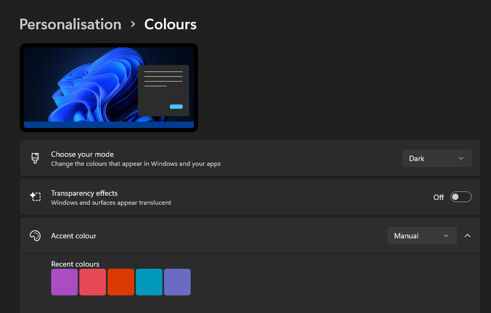Collapse the Accent colour section
Viewport: 491px width, 313px height.
468,236
